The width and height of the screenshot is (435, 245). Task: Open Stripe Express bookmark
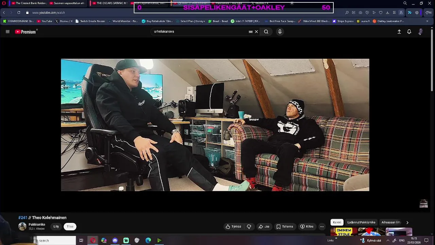point(343,21)
